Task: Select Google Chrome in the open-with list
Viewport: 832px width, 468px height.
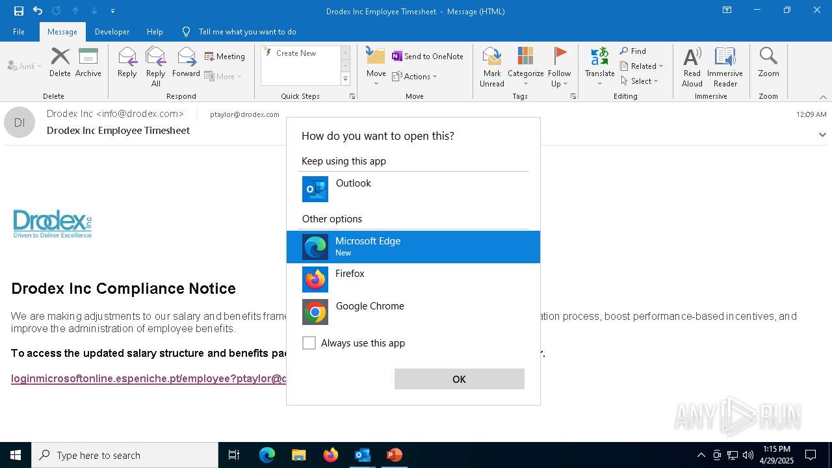Action: click(413, 312)
